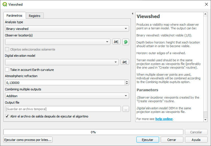Open the Analysis type dropdown
The image size is (211, 146).
tap(67, 29)
